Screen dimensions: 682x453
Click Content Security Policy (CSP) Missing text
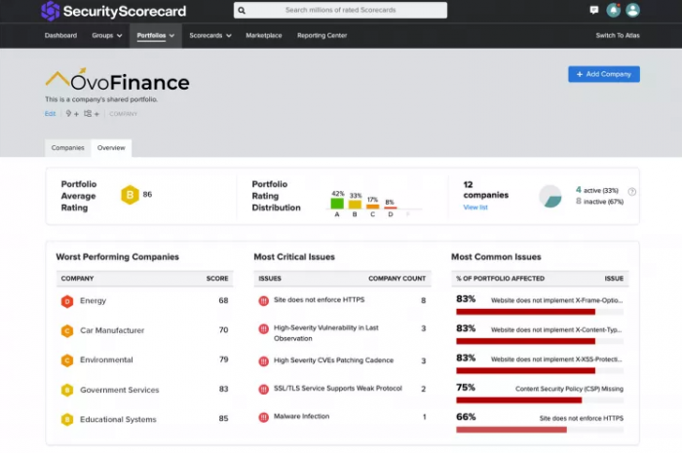pos(569,389)
